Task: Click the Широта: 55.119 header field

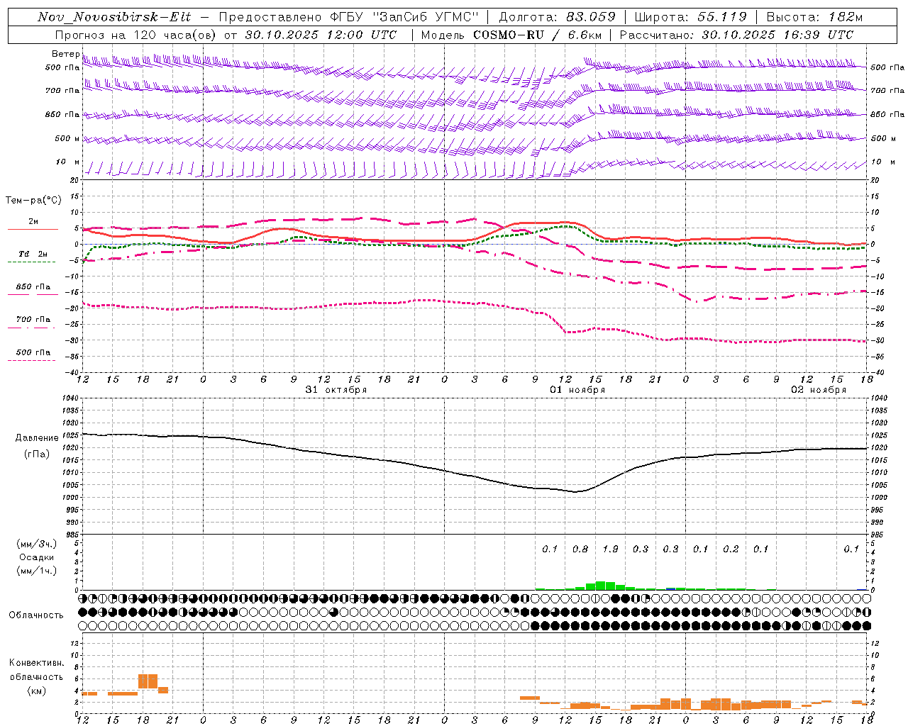Action: (690, 17)
